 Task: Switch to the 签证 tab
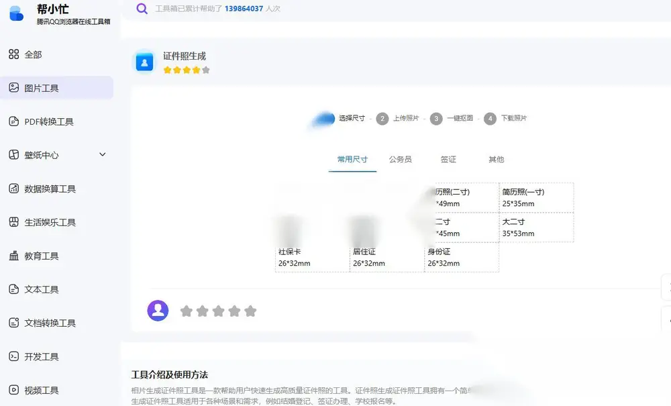point(448,160)
